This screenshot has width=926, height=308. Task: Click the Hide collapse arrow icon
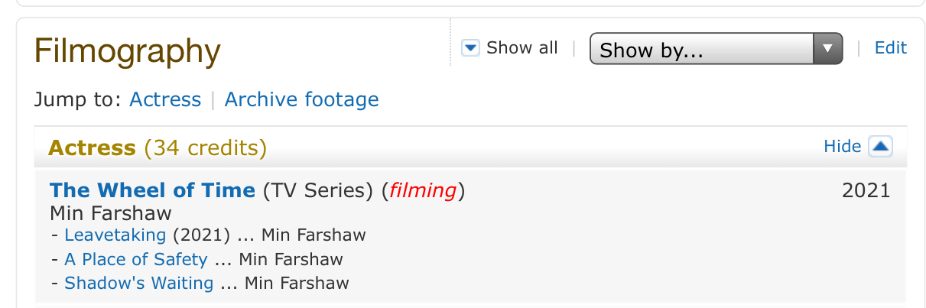tap(881, 147)
